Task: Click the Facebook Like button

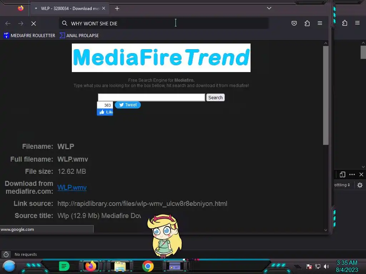Action: (x=105, y=112)
